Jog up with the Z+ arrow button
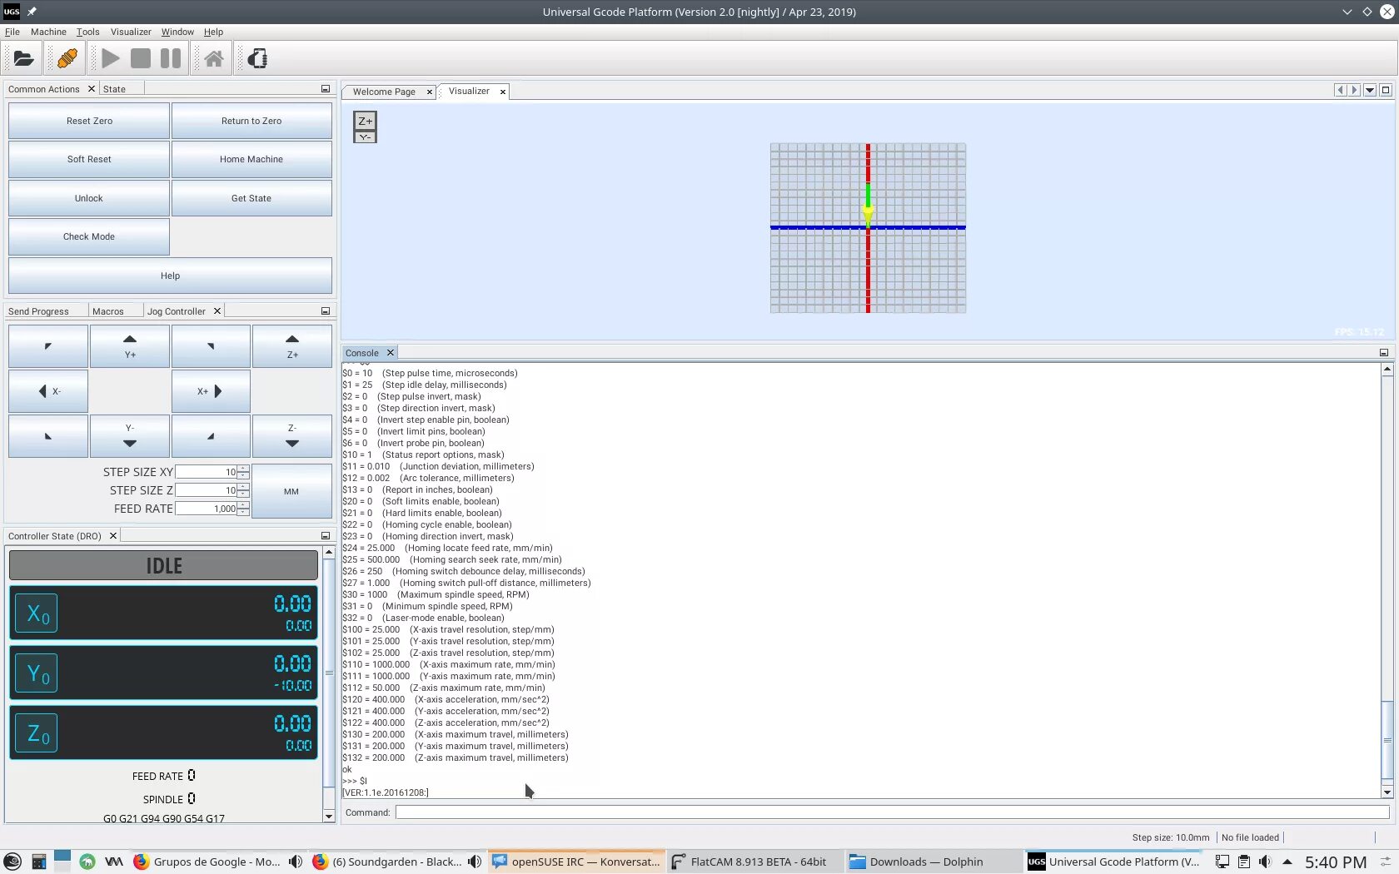 292,346
